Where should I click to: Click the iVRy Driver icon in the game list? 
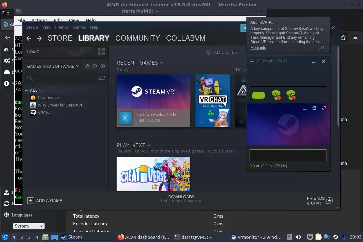(x=33, y=105)
